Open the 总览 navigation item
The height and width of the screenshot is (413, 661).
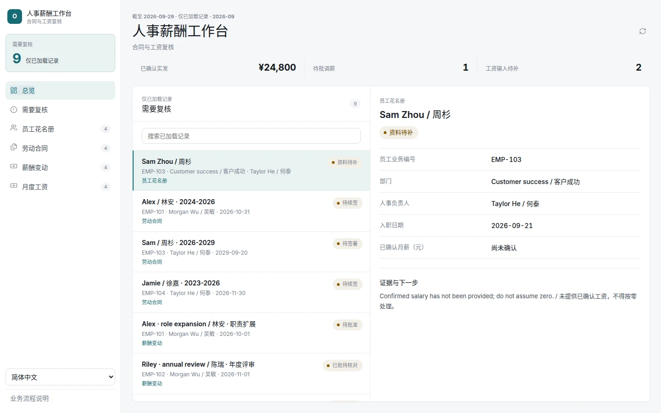click(60, 90)
